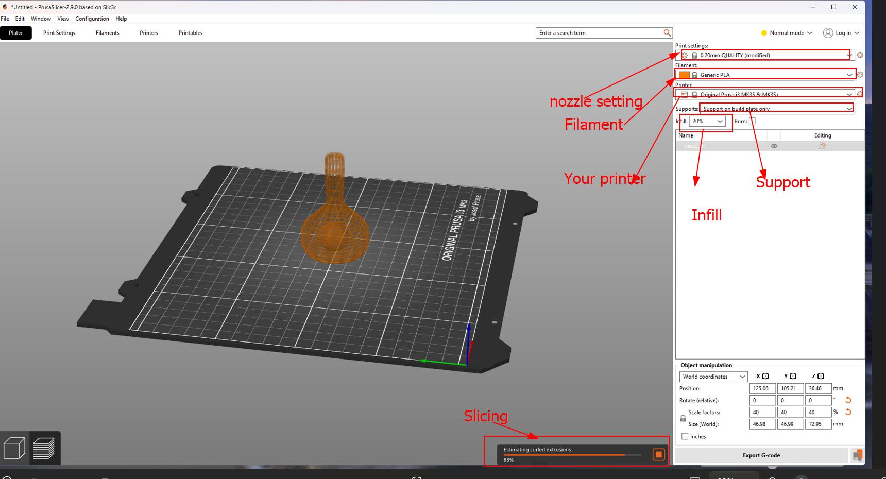
Task: Open the Window menu
Action: tap(41, 19)
